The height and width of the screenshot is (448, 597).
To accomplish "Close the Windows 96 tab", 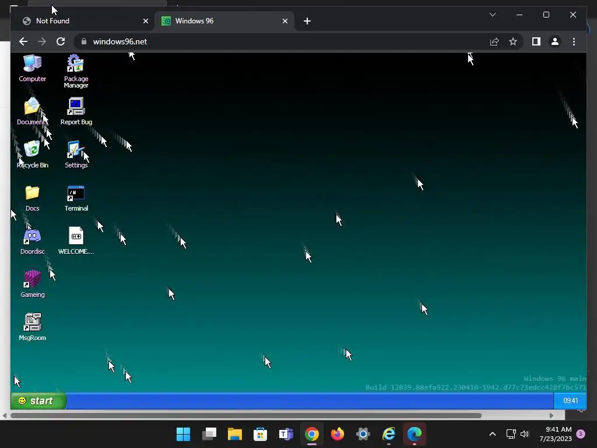I will (285, 21).
